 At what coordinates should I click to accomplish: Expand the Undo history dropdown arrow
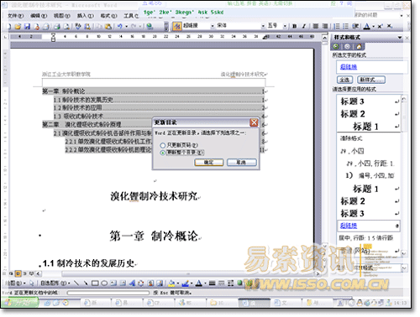[126, 26]
